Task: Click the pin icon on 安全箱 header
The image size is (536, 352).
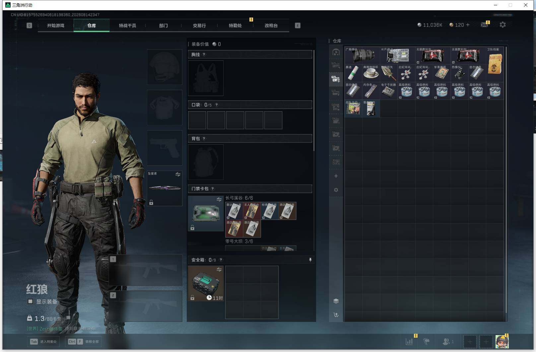Action: (x=310, y=260)
